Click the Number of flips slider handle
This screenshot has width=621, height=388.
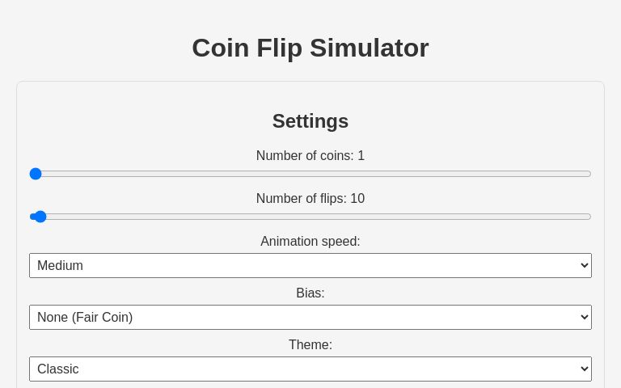point(40,217)
